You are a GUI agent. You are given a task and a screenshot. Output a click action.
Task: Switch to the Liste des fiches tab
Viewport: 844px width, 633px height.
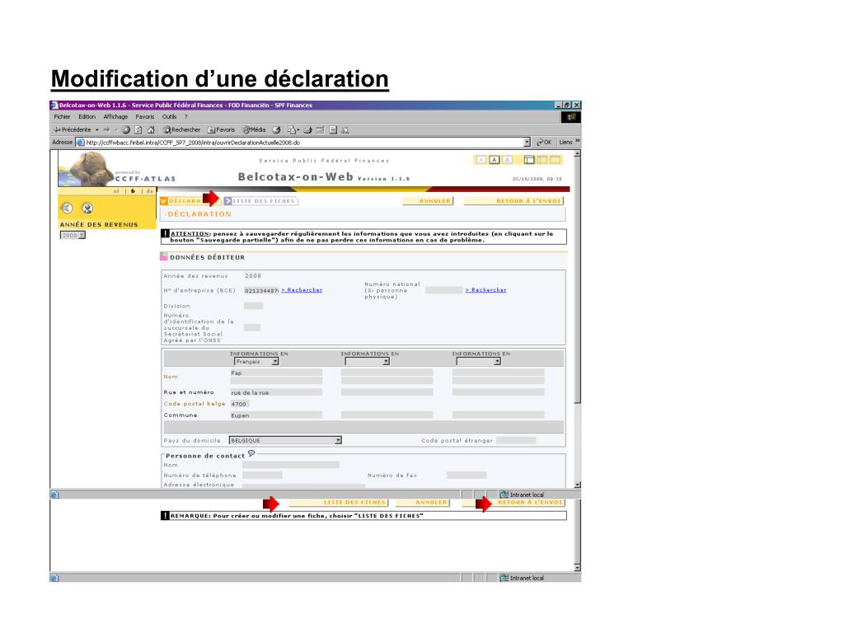point(260,201)
